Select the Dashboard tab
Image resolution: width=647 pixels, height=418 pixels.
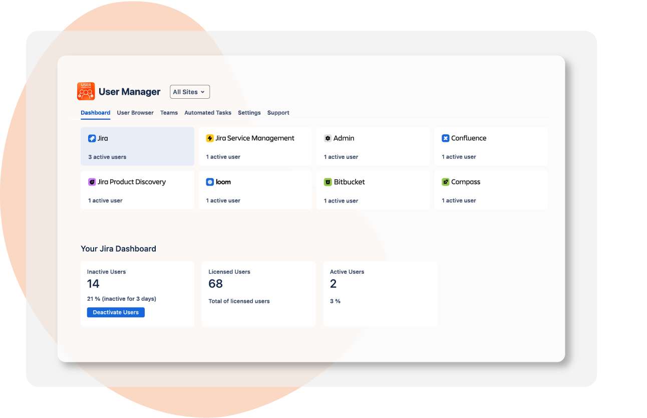click(x=95, y=113)
